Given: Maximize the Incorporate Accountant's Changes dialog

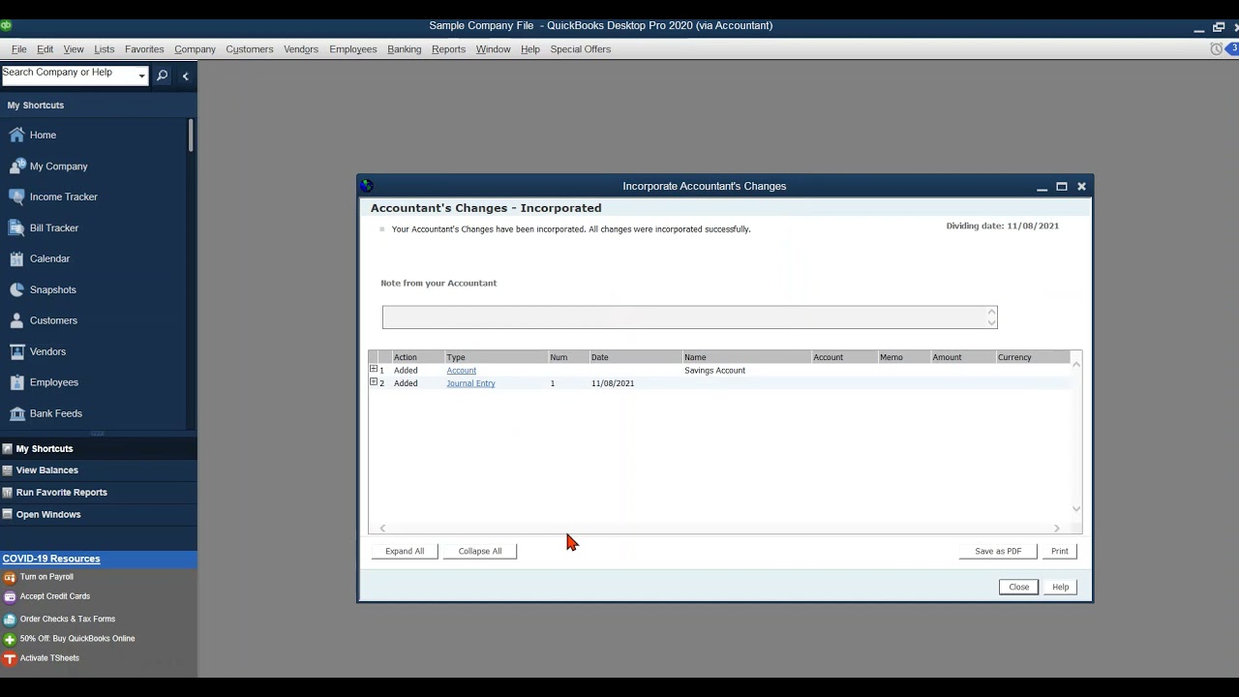Looking at the screenshot, I should tap(1062, 186).
